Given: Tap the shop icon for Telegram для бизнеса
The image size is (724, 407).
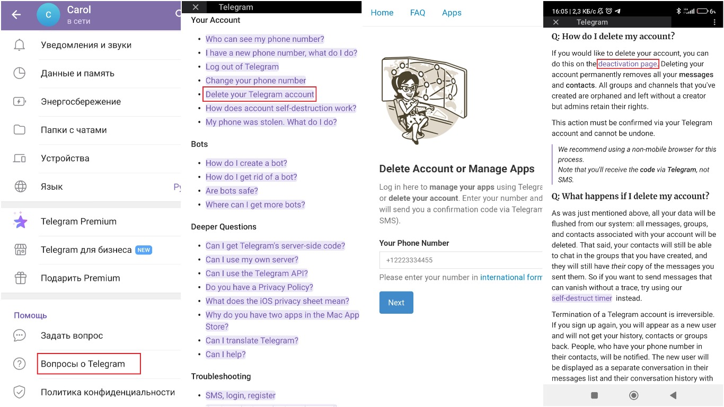Looking at the screenshot, I should pyautogui.click(x=20, y=250).
